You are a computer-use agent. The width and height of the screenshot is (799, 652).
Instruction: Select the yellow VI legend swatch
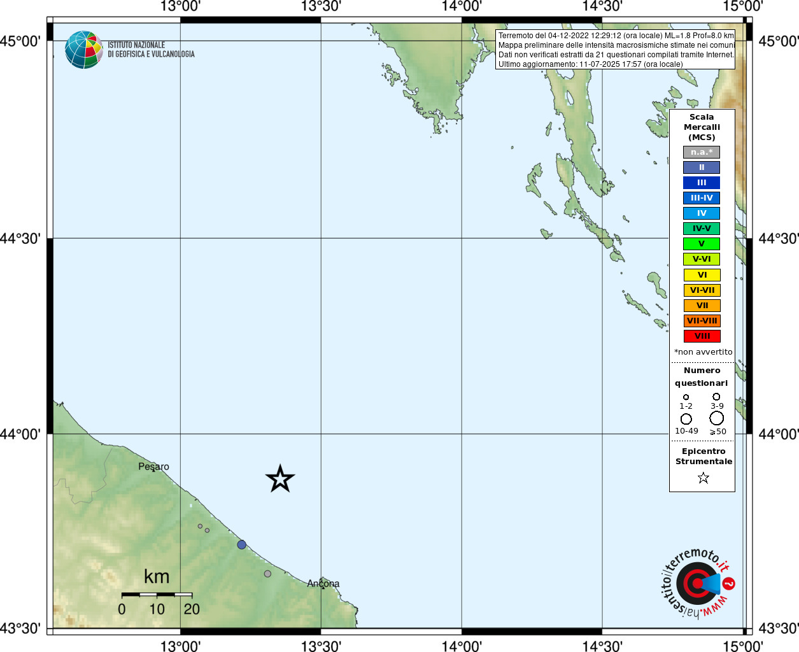point(702,275)
